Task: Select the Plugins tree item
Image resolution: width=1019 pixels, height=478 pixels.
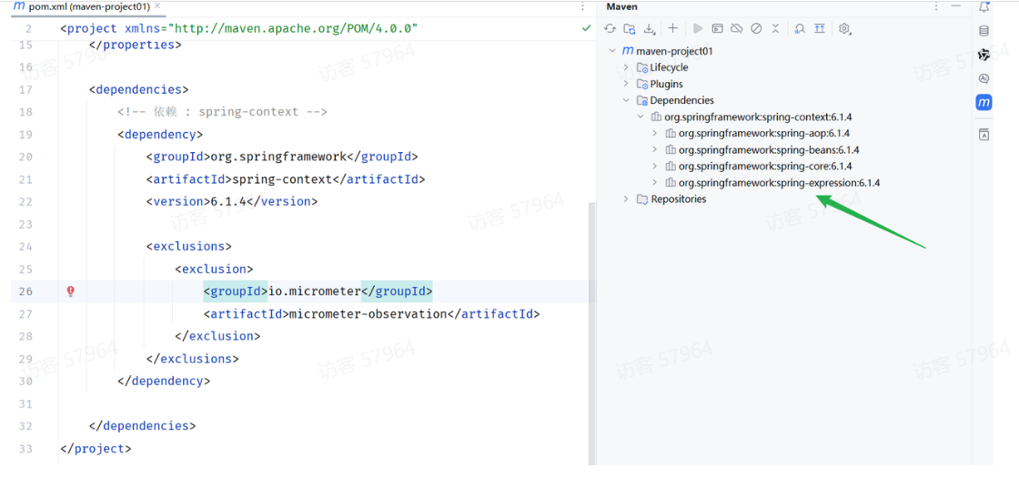Action: click(x=666, y=84)
